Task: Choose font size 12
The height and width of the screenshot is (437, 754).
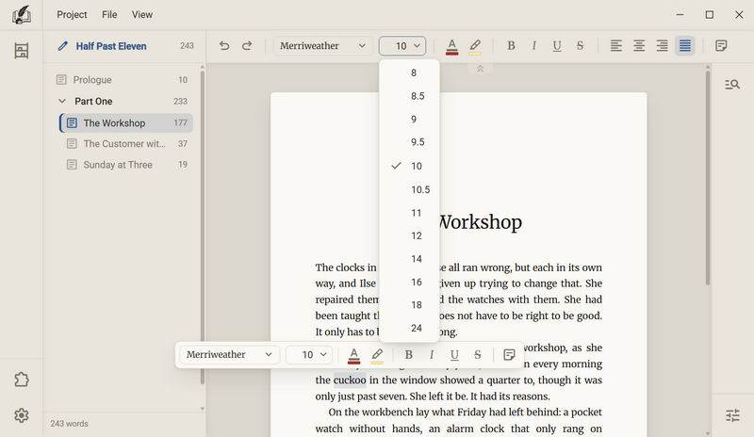Action: point(409,235)
